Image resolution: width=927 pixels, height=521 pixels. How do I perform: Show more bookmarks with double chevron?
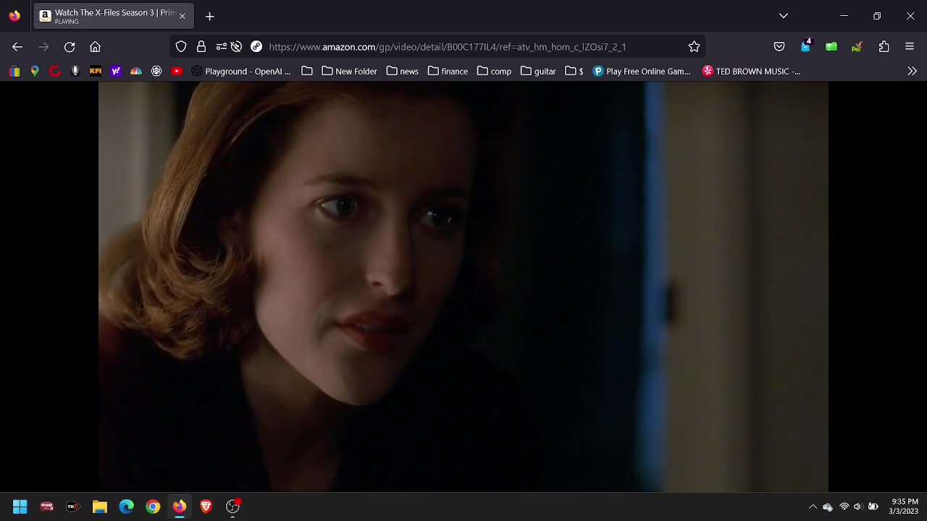912,71
